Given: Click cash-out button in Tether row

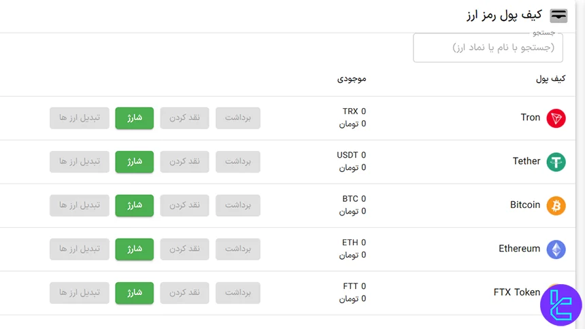Looking at the screenshot, I should pos(184,162).
